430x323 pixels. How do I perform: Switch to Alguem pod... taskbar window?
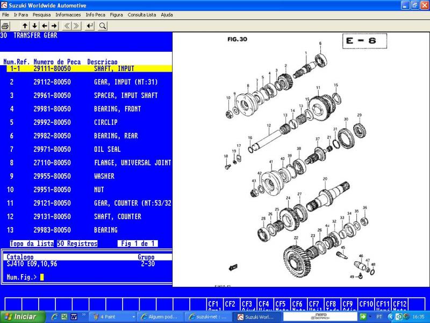click(x=160, y=317)
